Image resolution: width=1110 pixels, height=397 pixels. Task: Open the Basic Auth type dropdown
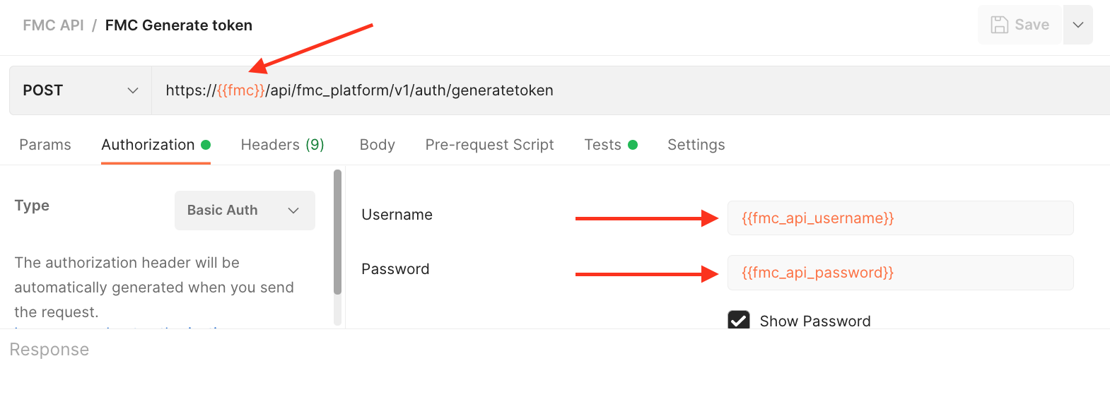pos(244,211)
